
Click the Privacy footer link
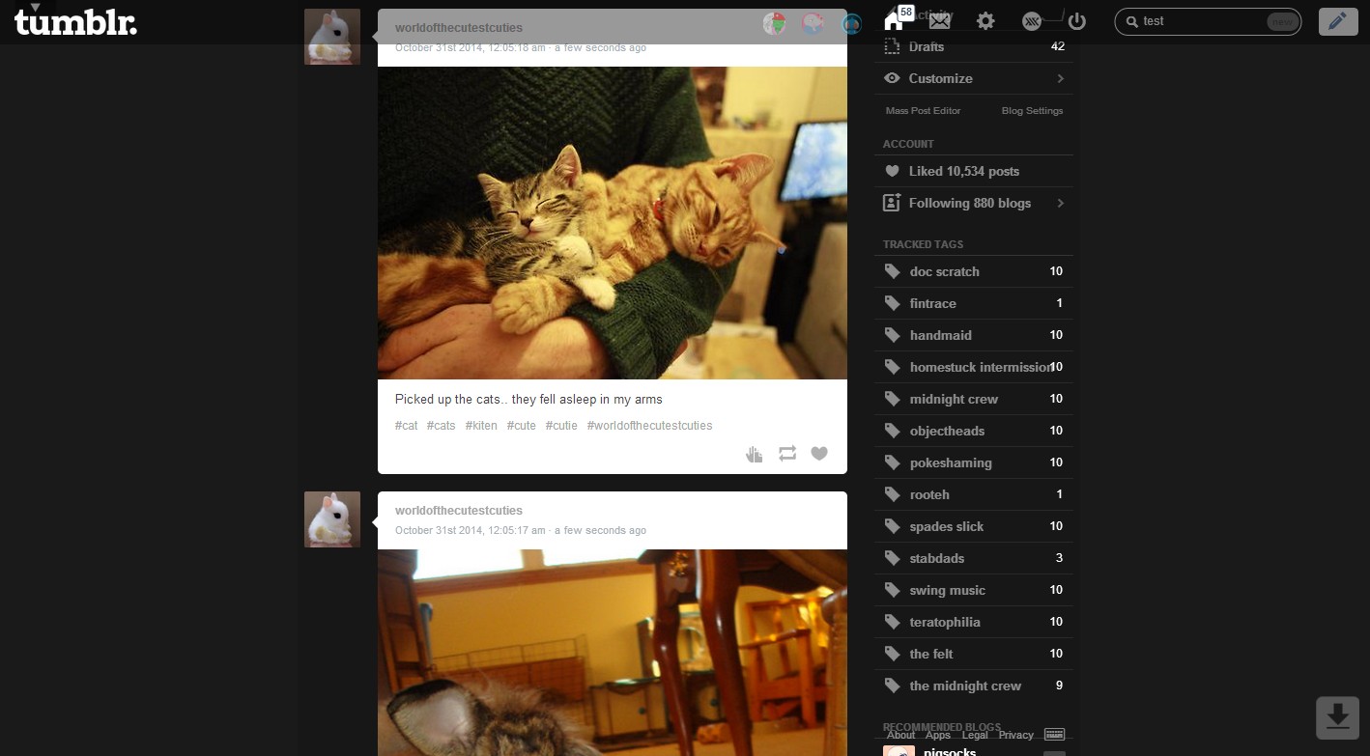pyautogui.click(x=1015, y=735)
